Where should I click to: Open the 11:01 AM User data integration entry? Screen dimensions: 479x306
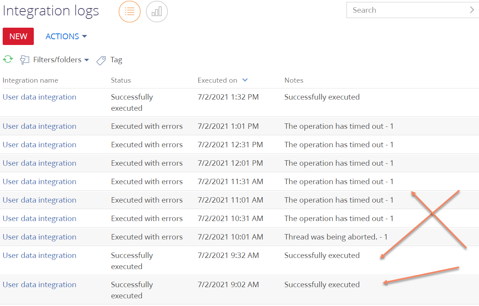39,200
